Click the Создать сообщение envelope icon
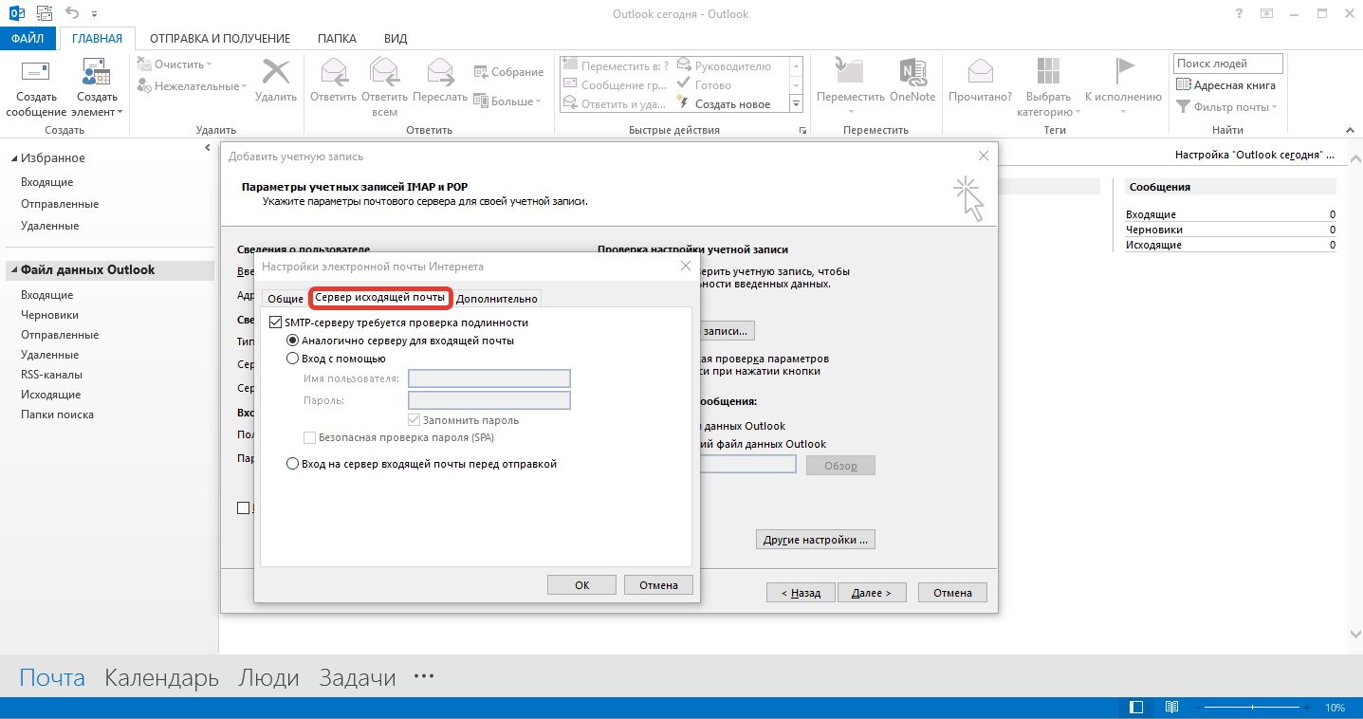Screen dimensions: 1363x719 click(35, 72)
